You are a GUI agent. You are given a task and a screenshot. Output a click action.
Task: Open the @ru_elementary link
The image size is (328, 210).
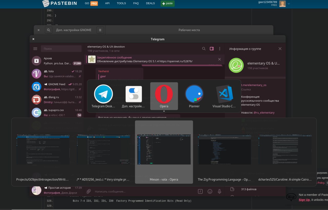[x=264, y=113]
